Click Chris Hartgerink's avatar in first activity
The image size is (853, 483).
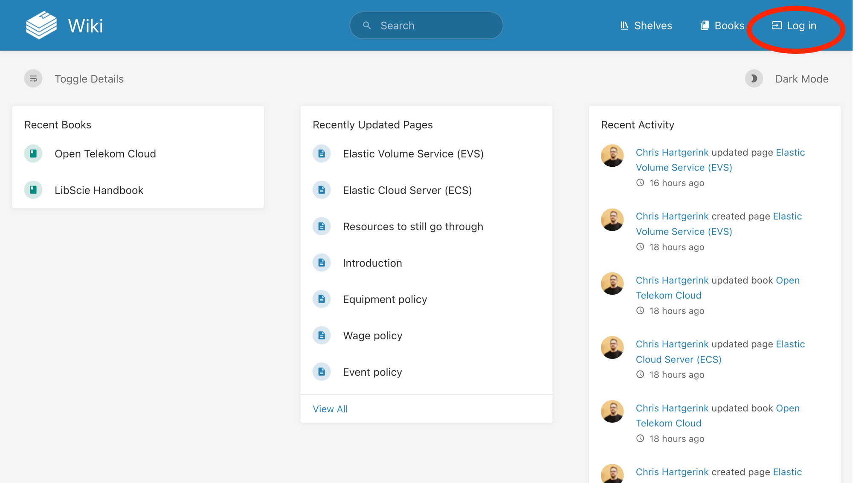tap(612, 156)
